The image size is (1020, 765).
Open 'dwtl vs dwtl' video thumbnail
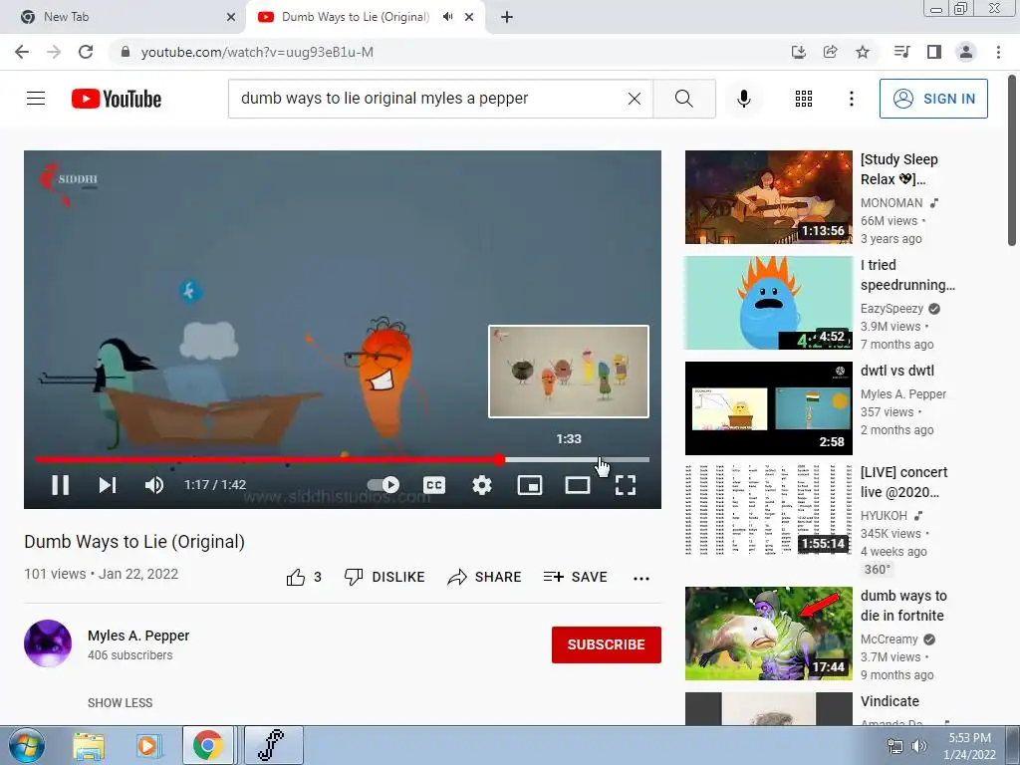click(769, 407)
